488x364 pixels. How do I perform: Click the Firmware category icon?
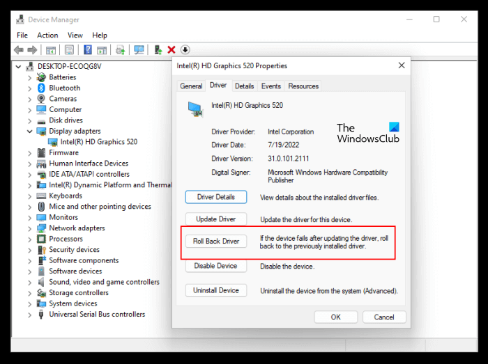[x=41, y=152]
